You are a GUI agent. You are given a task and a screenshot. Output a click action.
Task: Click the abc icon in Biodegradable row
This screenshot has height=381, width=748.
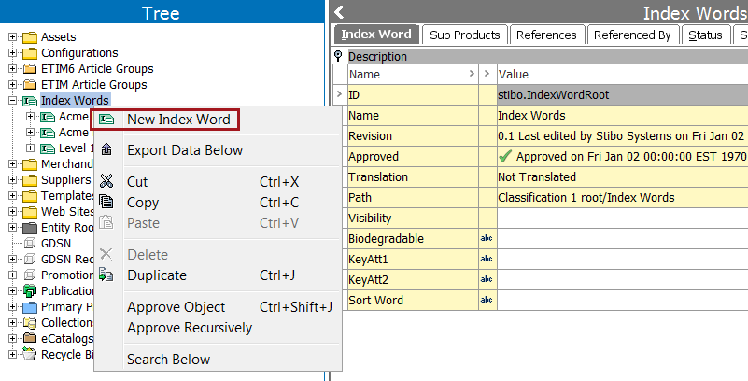point(486,239)
